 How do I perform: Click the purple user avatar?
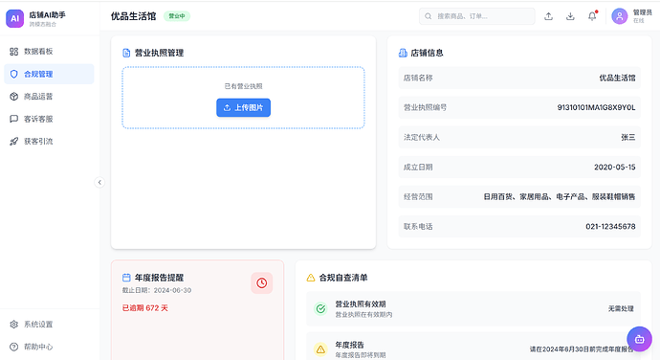coord(620,16)
